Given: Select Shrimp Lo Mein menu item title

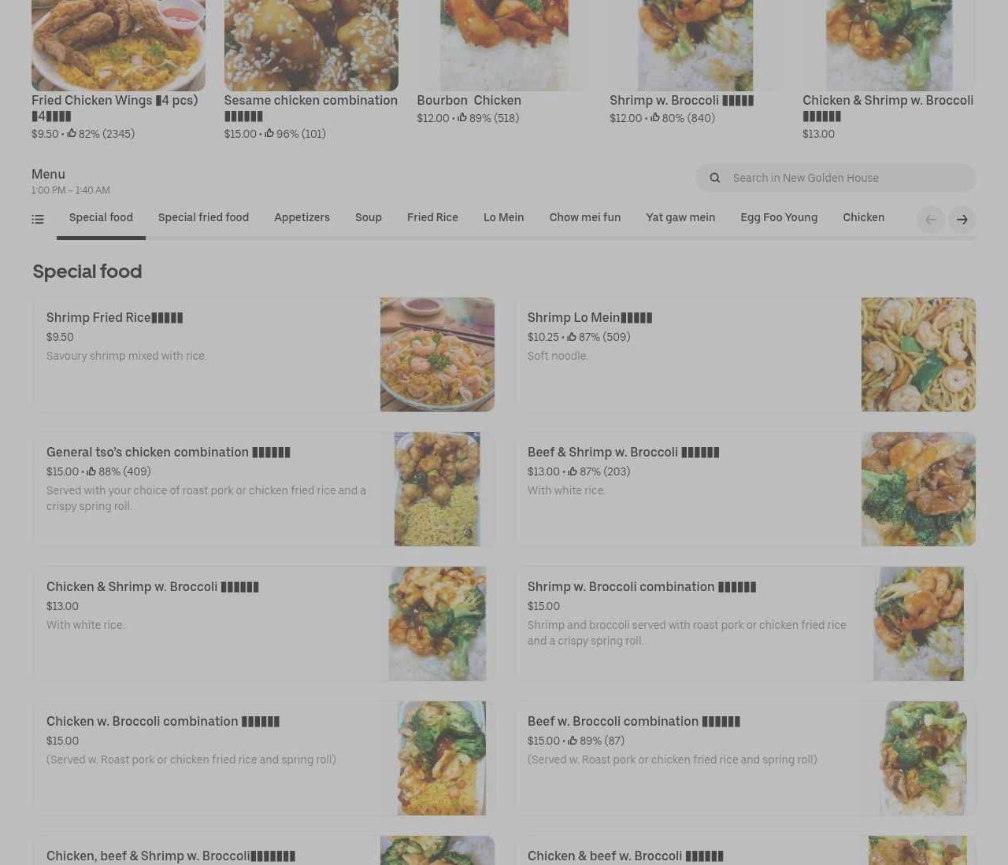Looking at the screenshot, I should pos(590,318).
